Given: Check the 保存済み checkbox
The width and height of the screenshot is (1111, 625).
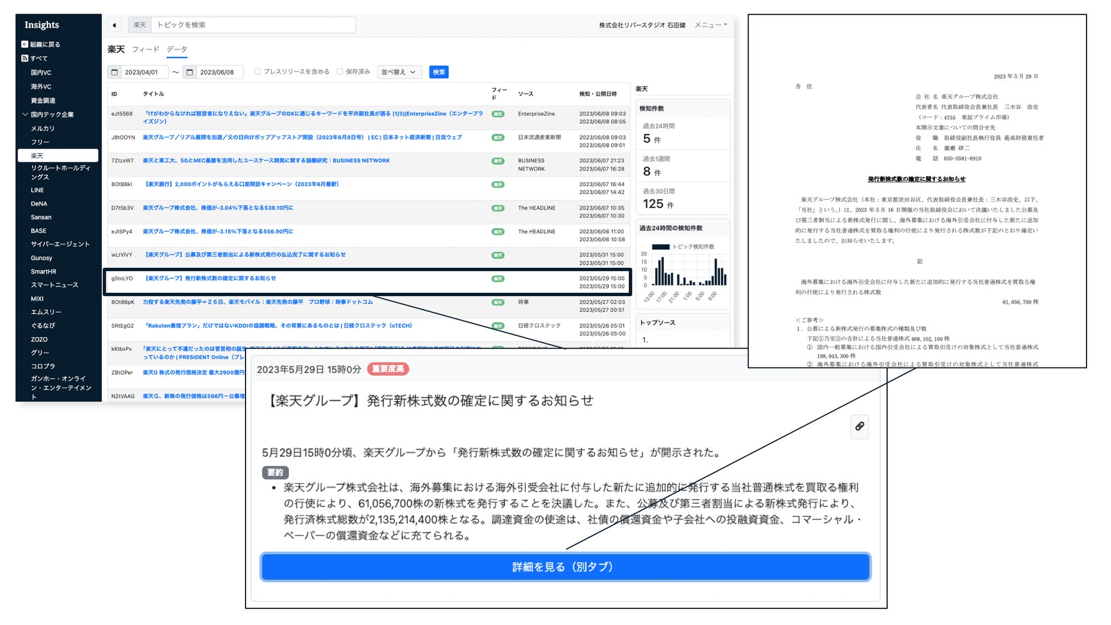Looking at the screenshot, I should (340, 72).
